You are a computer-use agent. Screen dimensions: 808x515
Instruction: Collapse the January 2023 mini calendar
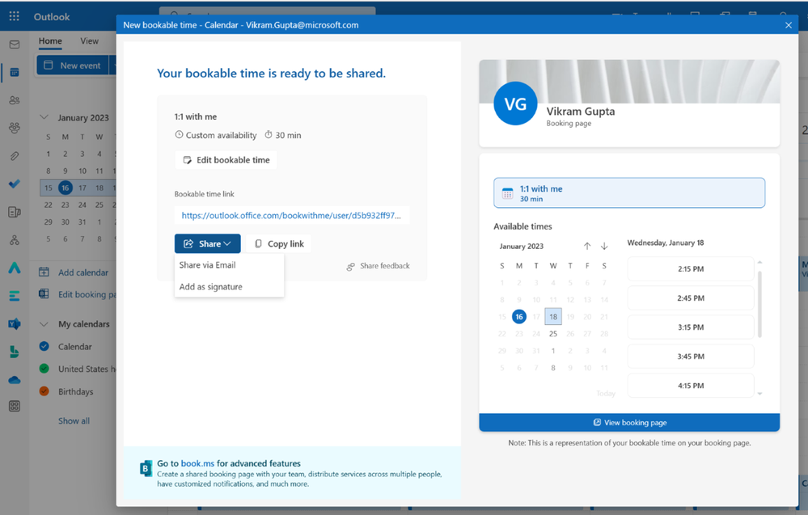44,117
